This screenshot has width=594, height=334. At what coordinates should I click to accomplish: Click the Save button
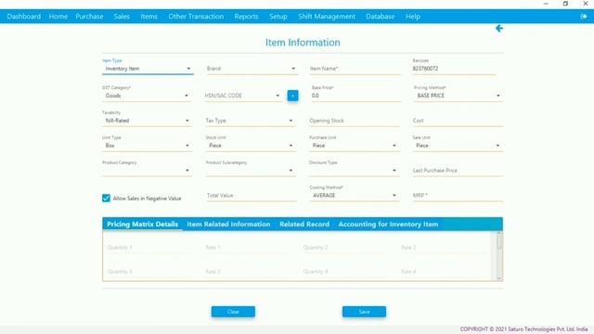364,312
